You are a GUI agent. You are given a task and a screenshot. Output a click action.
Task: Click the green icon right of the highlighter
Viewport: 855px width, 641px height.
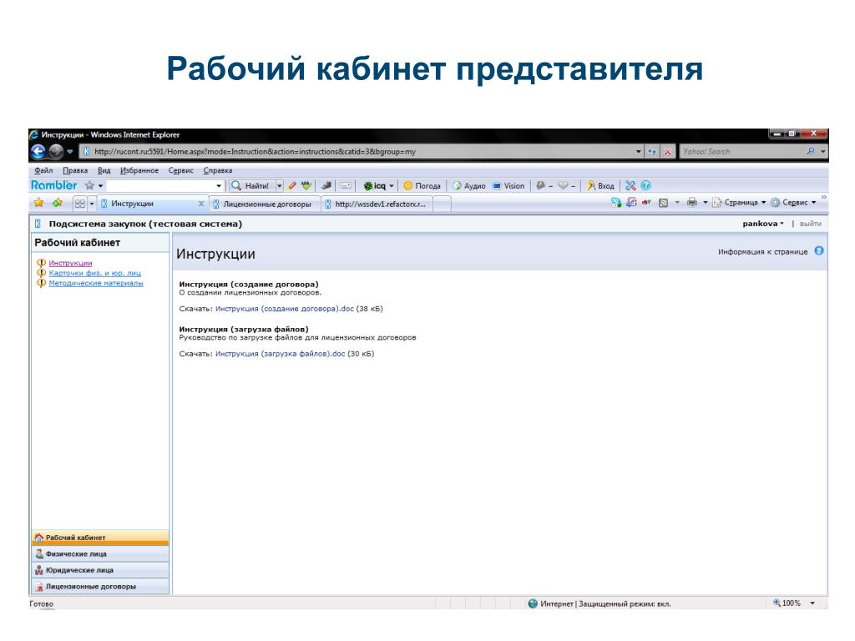point(306,186)
